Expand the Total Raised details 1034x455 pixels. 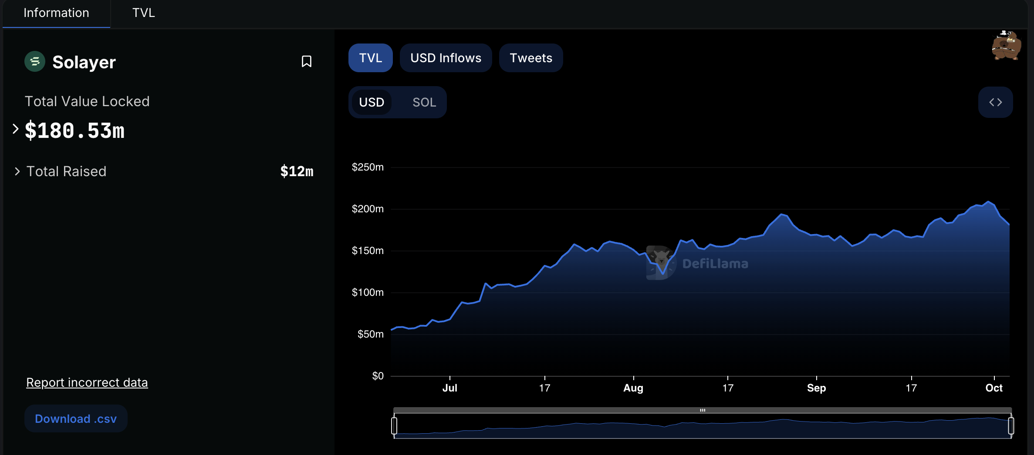[x=17, y=171]
